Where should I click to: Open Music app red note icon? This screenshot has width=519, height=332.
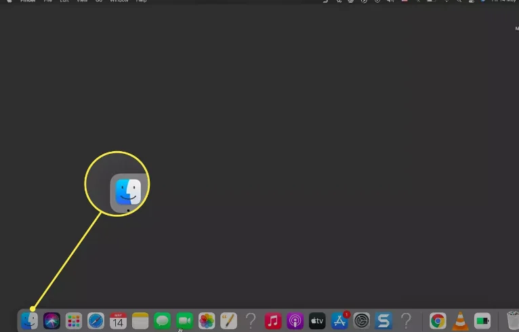pos(273,320)
